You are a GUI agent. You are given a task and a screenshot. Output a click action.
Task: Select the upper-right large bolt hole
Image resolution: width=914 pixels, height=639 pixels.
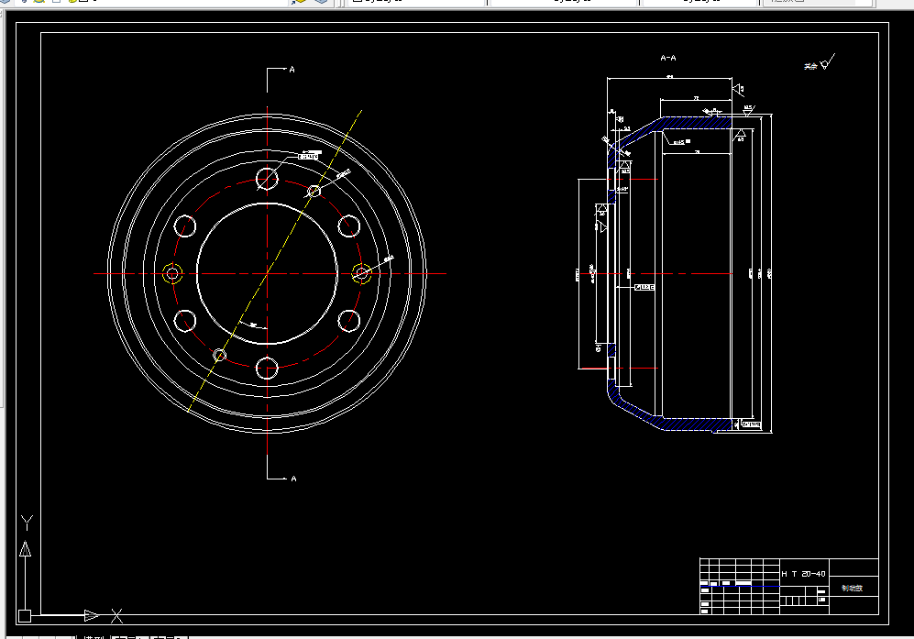349,226
